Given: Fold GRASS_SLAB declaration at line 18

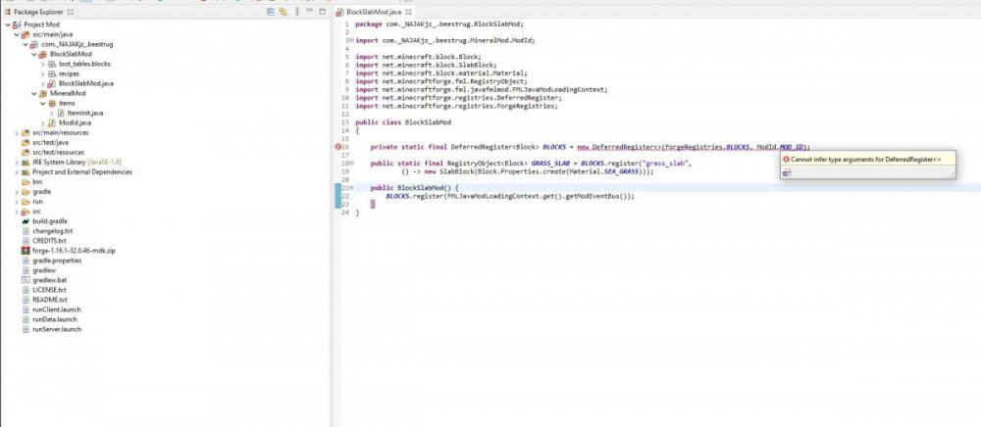Looking at the screenshot, I should 351,163.
